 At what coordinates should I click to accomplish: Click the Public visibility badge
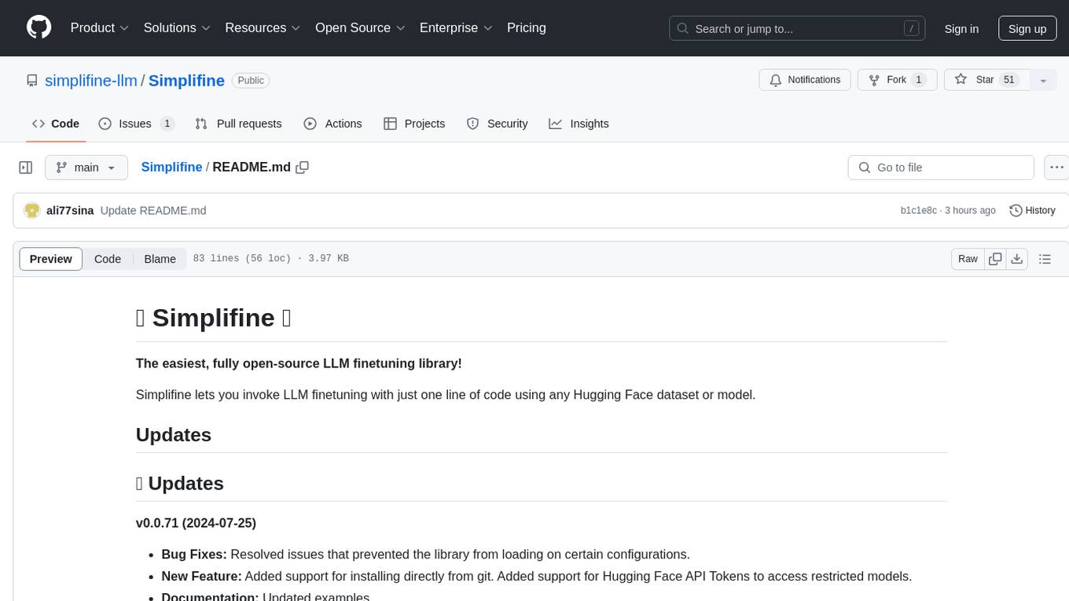(x=251, y=80)
